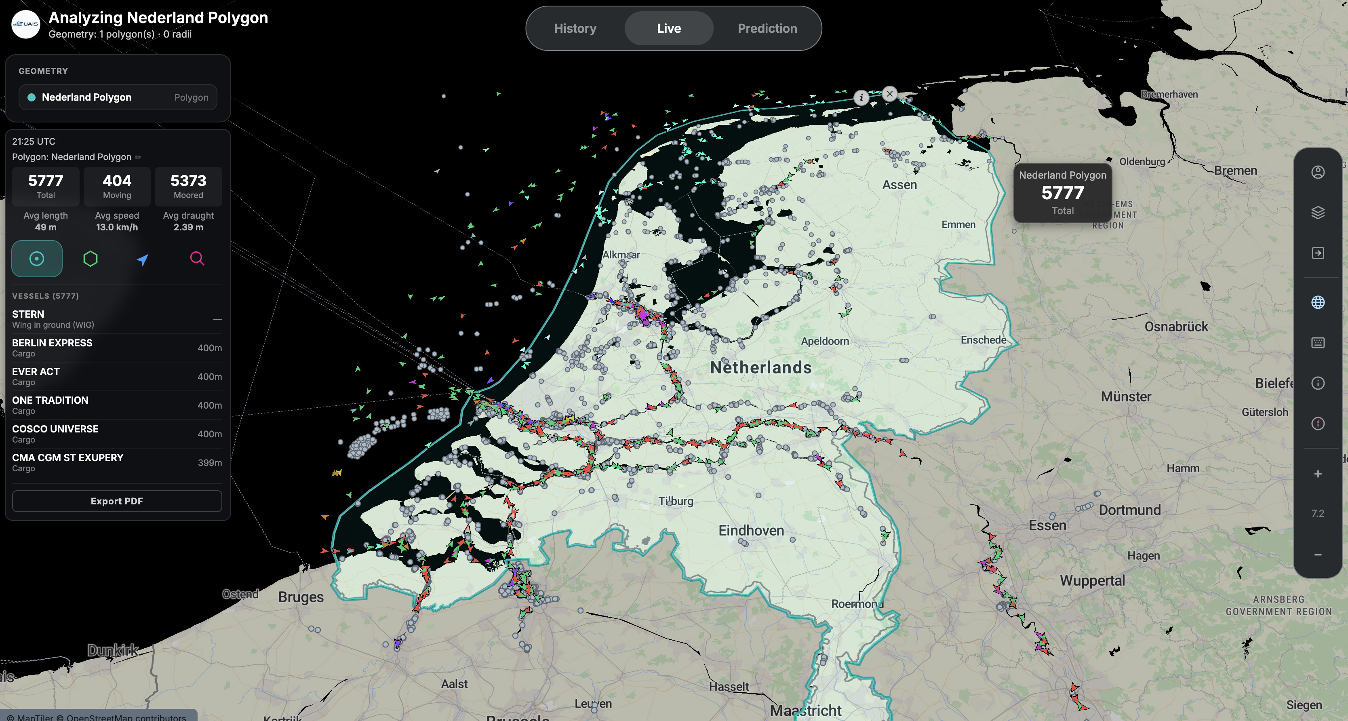Select the Nederland Polygon geometry row
Screen dimensions: 1348x721
118,97
